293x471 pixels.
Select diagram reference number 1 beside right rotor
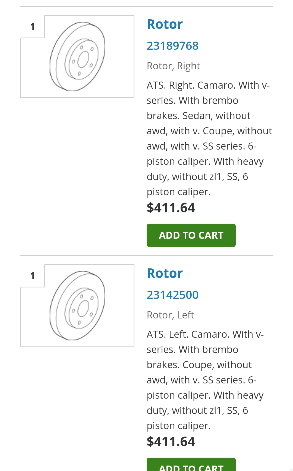(x=33, y=27)
